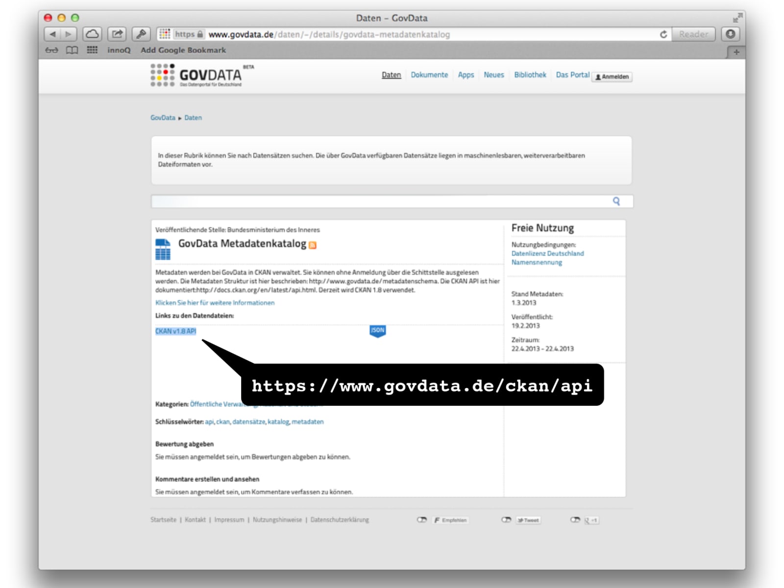Open the Daten navigation tab
Screen dimensions: 784x588
pyautogui.click(x=391, y=75)
